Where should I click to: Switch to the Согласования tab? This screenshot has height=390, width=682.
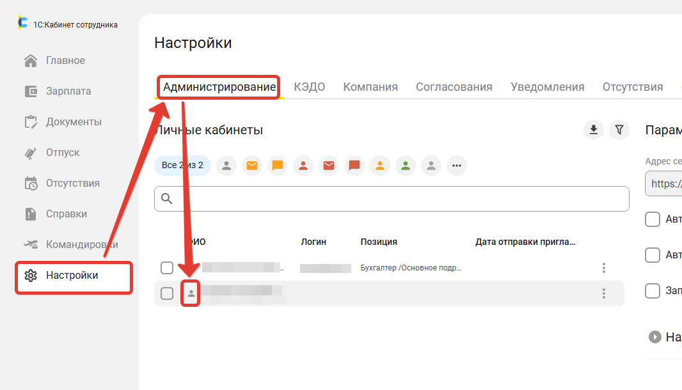454,87
